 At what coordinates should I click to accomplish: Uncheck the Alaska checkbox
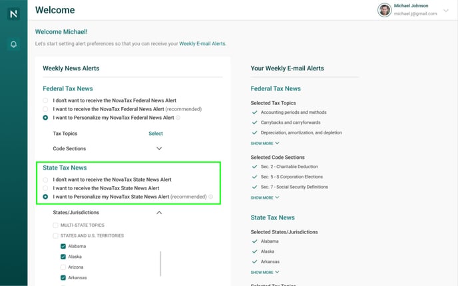(x=63, y=257)
